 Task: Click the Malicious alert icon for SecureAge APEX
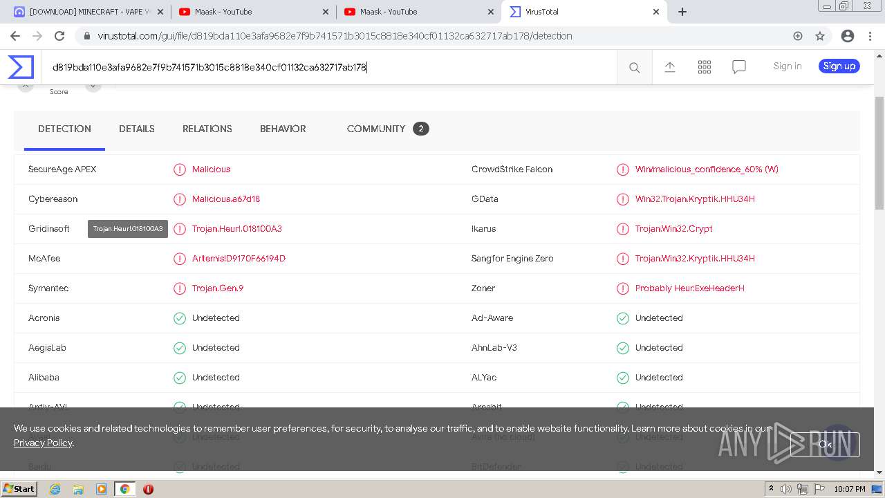[x=180, y=169]
